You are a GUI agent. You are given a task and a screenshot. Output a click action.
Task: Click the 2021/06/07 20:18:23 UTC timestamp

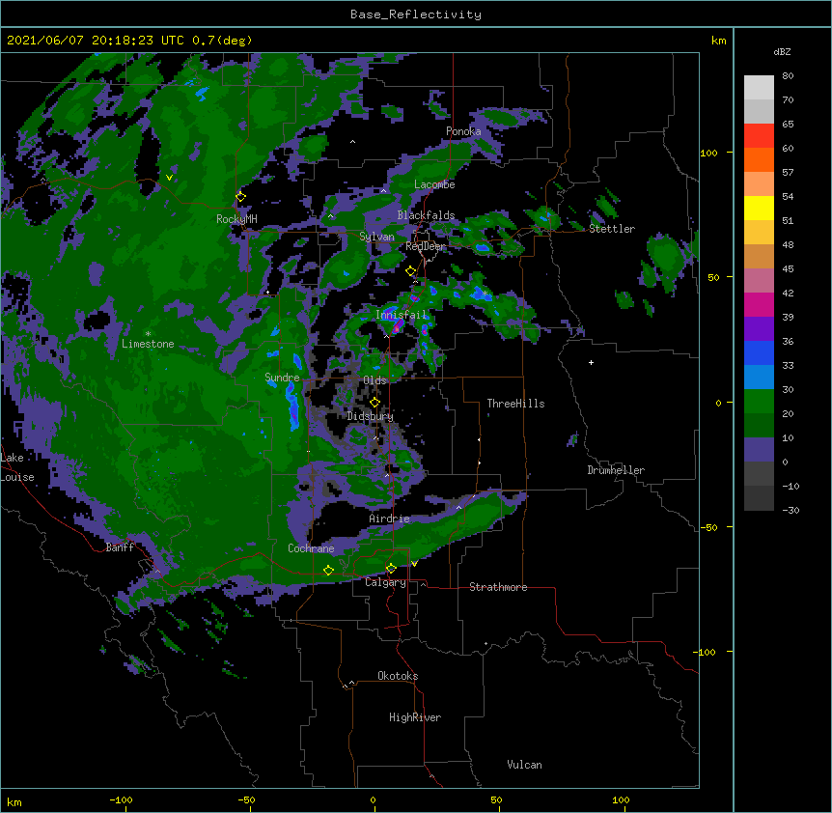[x=96, y=41]
